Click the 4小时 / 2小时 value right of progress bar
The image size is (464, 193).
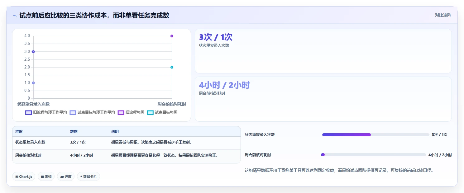coord(440,155)
